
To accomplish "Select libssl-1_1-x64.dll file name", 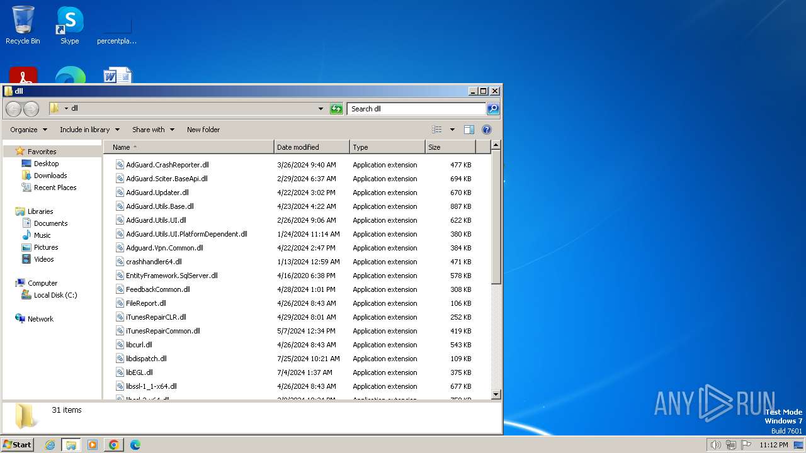I will click(151, 386).
